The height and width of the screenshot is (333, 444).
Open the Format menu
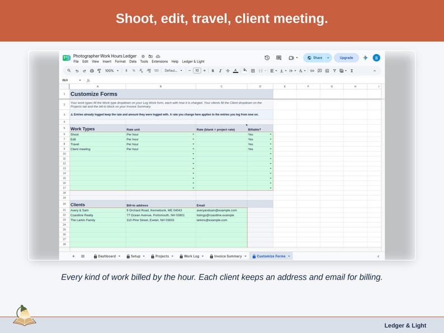tap(120, 61)
